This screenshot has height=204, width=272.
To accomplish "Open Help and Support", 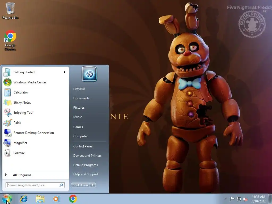I will pos(86,174).
